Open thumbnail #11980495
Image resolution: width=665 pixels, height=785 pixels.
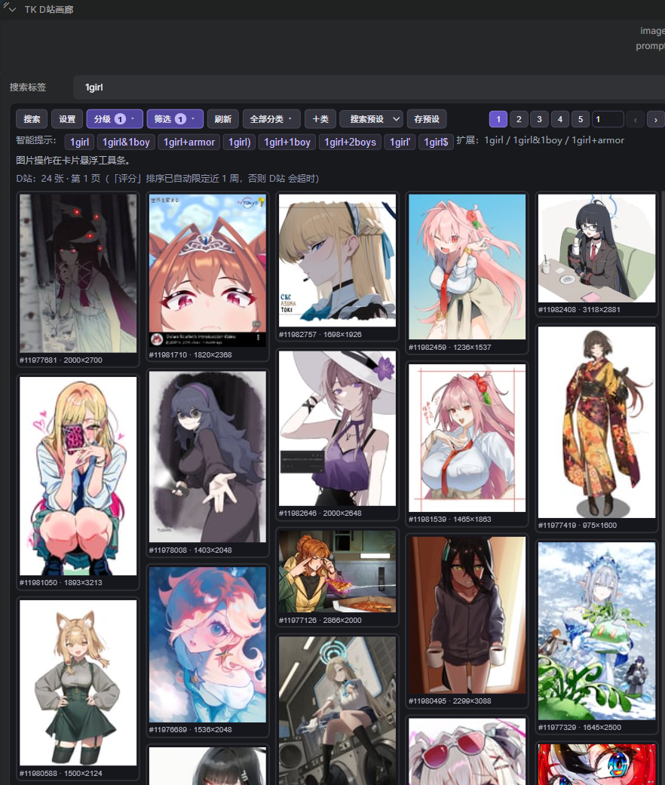coord(467,615)
